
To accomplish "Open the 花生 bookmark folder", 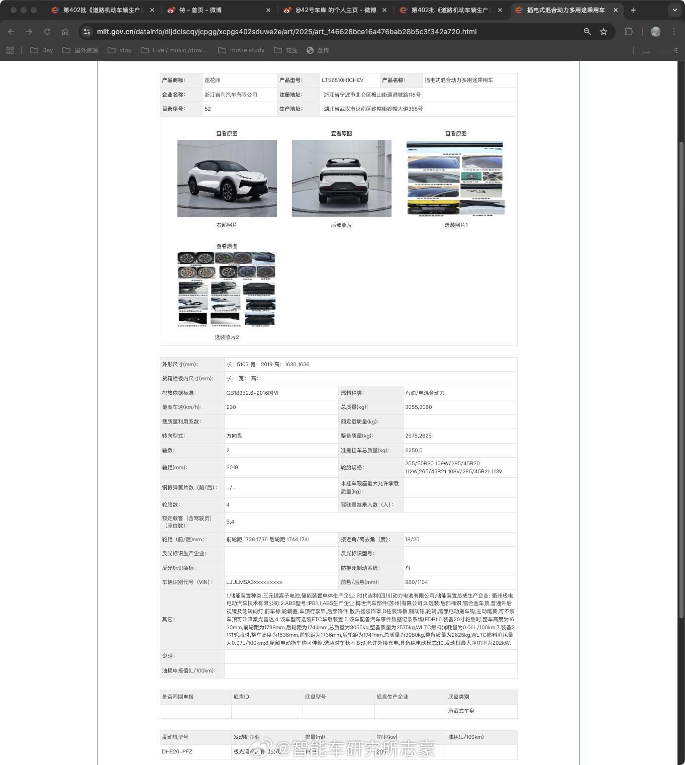I will click(286, 50).
